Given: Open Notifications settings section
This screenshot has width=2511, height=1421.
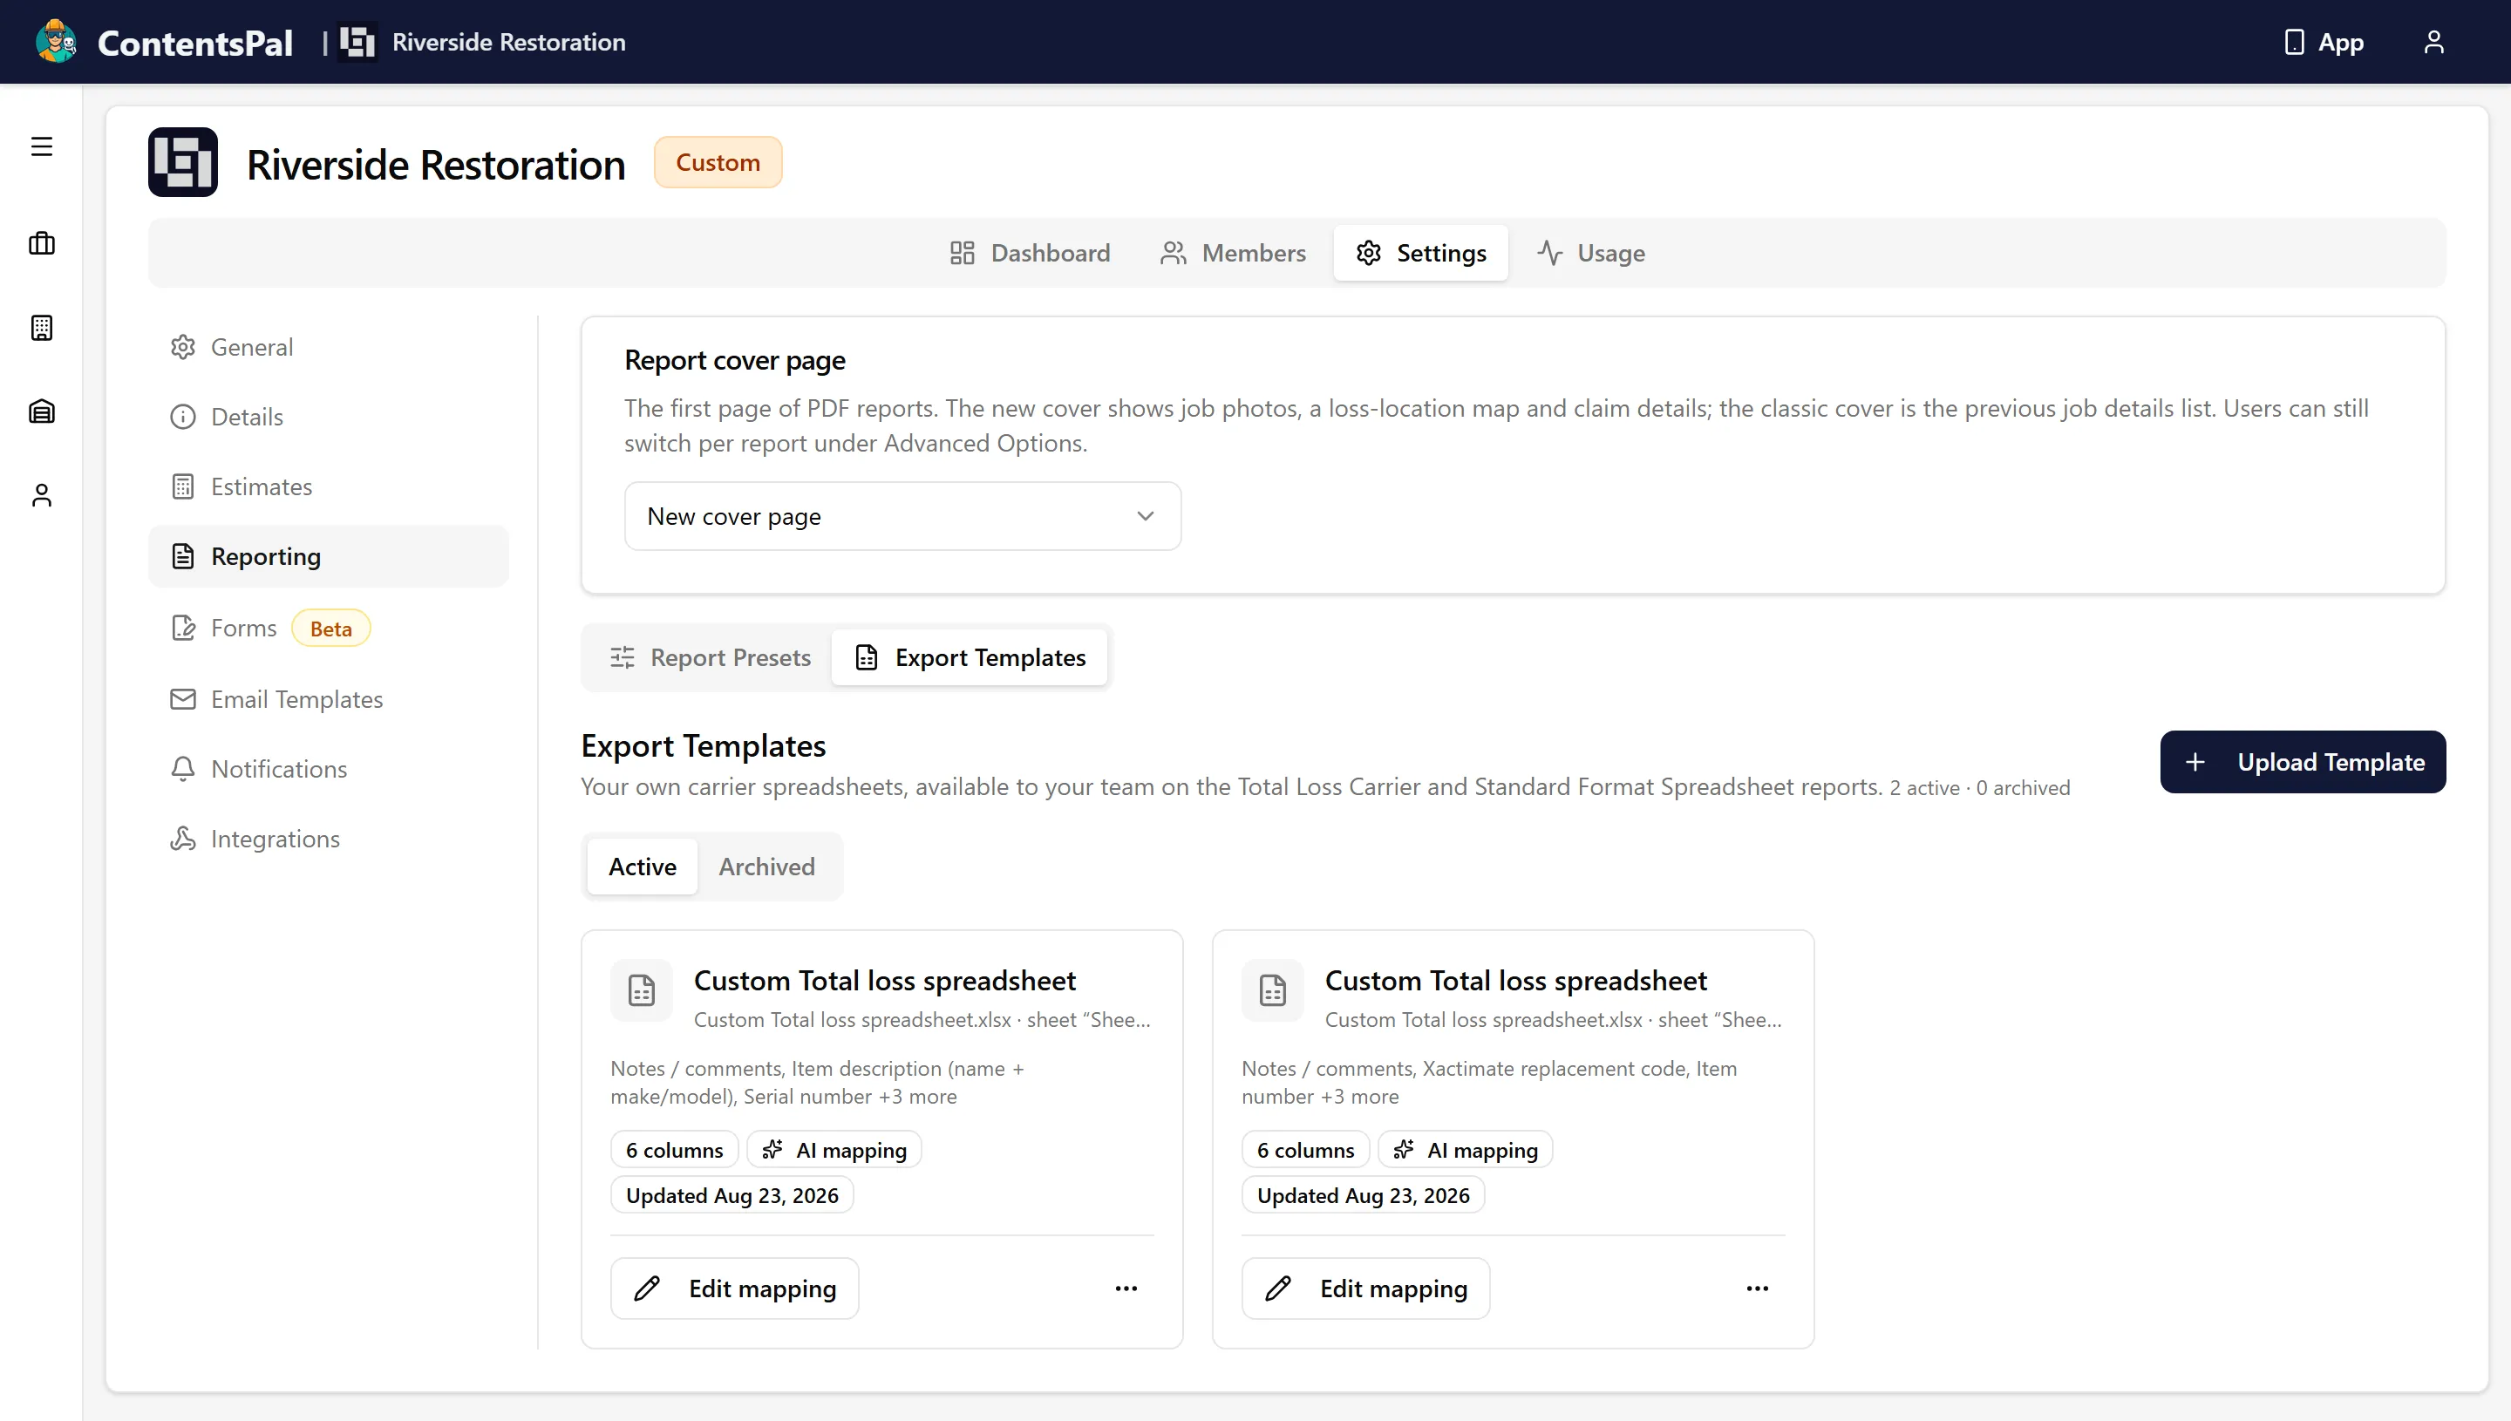Looking at the screenshot, I should pos(329,769).
